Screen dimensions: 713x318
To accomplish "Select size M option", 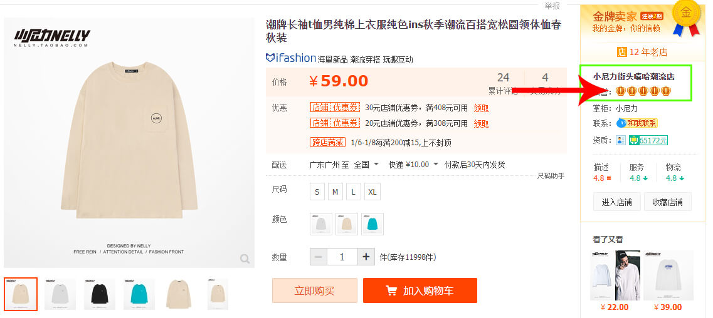I will (x=335, y=192).
